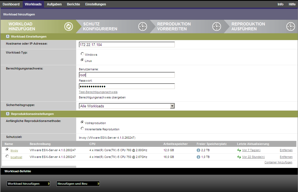This screenshot has height=192, width=298.
Task: Click the clock icon in Reproduktion vorbereiten step
Action: (217, 26)
